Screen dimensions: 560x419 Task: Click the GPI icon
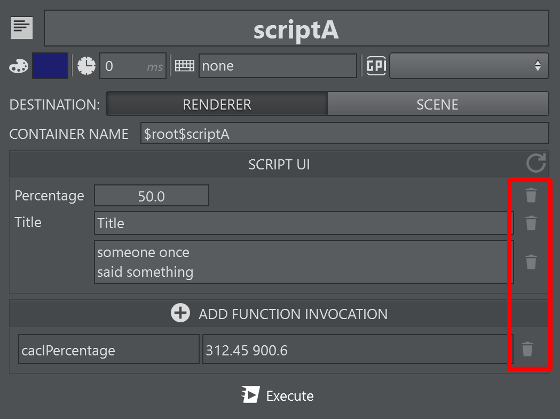tap(376, 66)
